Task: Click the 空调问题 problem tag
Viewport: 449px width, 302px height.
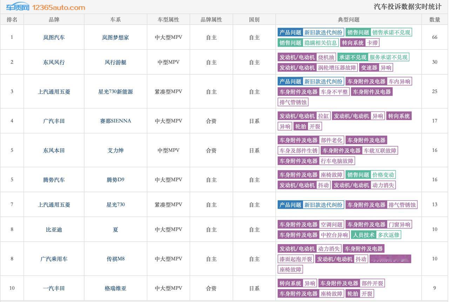Action: pyautogui.click(x=331, y=224)
